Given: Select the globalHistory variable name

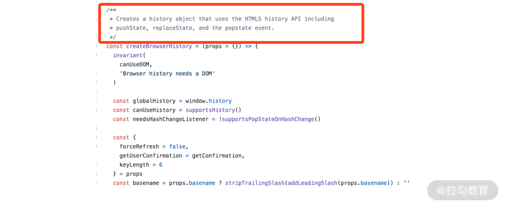Looking at the screenshot, I should [154, 101].
